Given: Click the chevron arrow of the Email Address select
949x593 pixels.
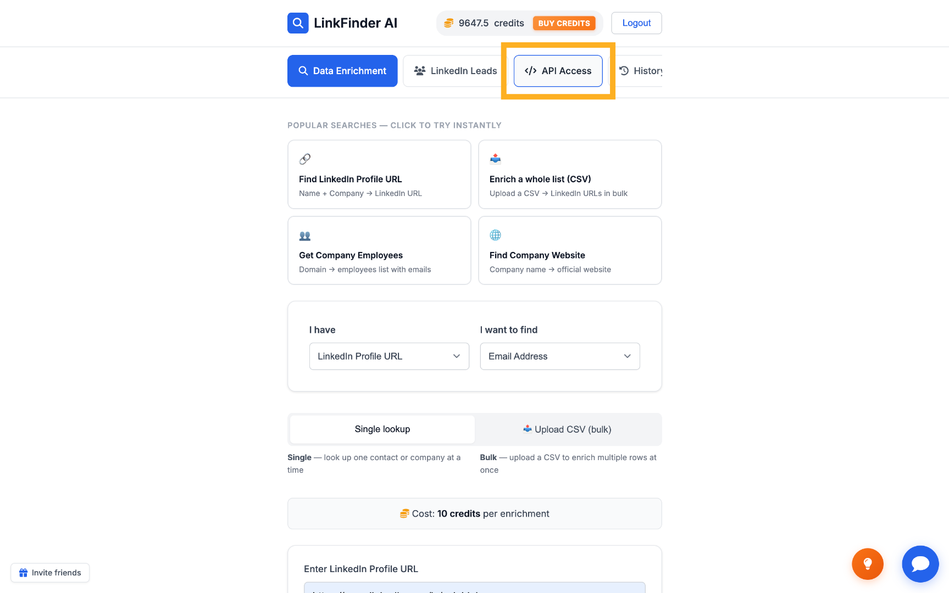Looking at the screenshot, I should (x=628, y=356).
